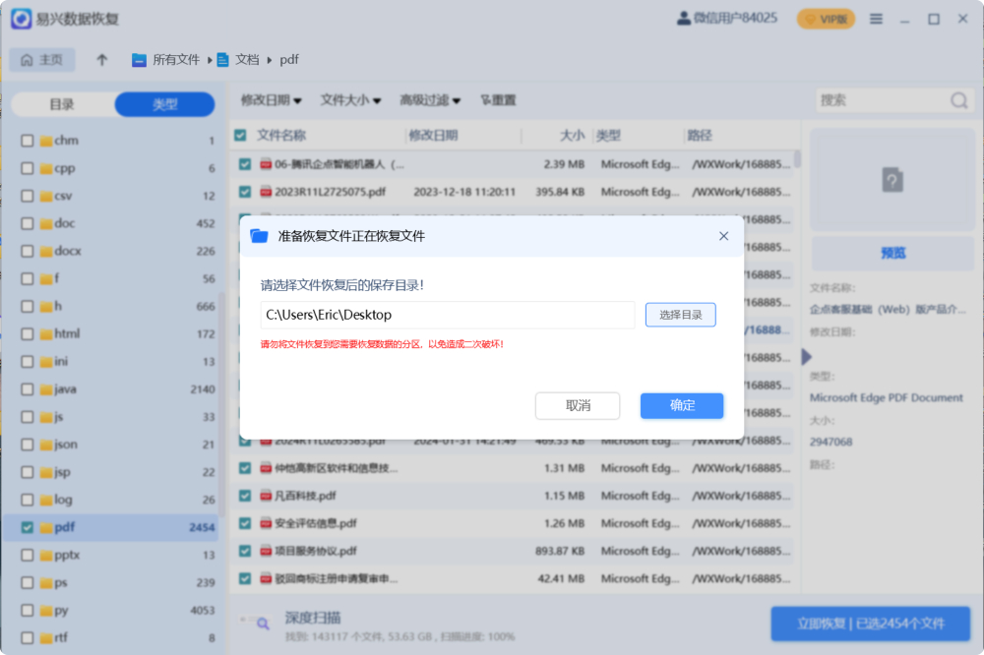
Task: Check the doc folder checkbox in sidebar
Action: click(27, 223)
